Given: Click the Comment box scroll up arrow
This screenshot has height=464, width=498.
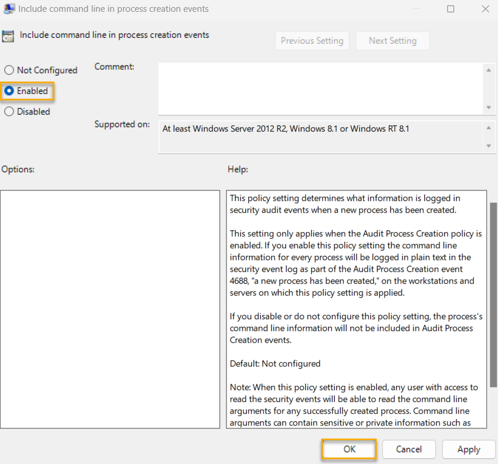Looking at the screenshot, I should click(x=489, y=70).
